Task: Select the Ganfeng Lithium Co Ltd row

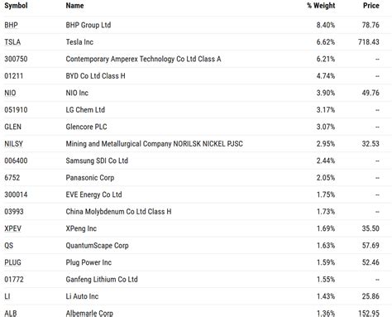Action: (196, 280)
